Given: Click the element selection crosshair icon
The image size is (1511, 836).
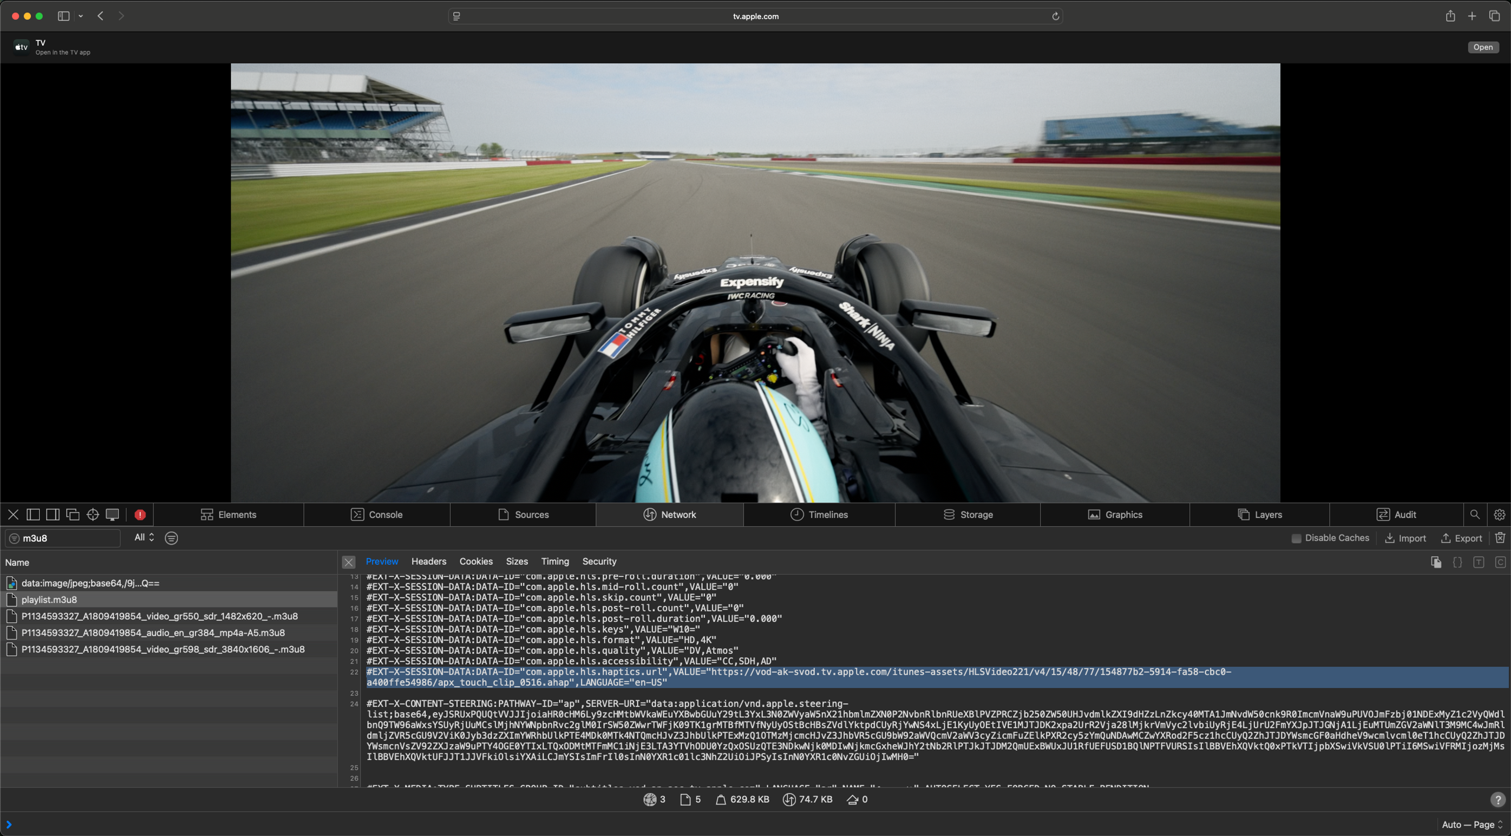Looking at the screenshot, I should (92, 514).
